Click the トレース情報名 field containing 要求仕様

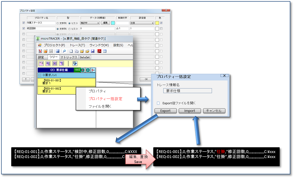tap(188, 91)
